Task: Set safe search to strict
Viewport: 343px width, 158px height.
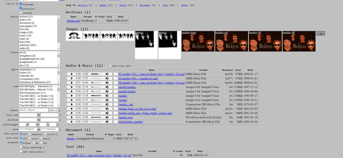Action: (45, 134)
